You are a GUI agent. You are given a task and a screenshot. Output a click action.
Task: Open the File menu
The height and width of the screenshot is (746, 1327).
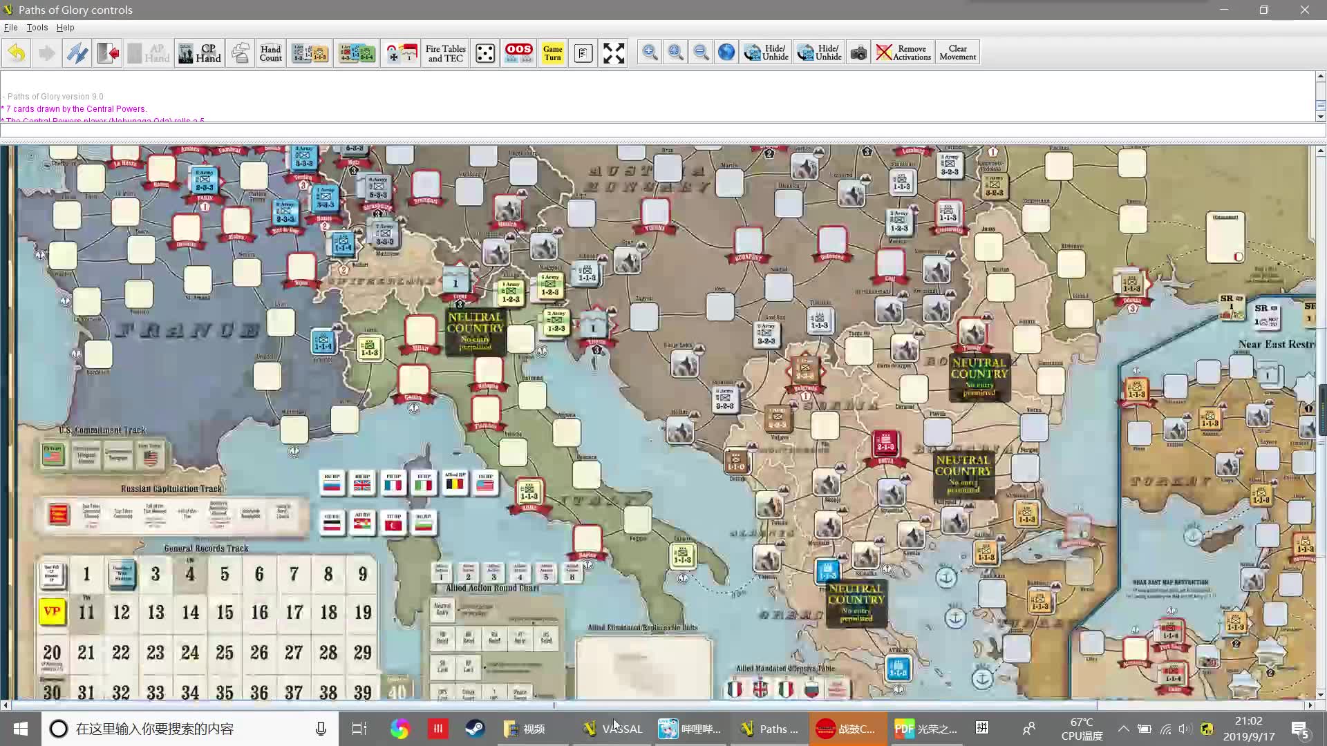[11, 28]
